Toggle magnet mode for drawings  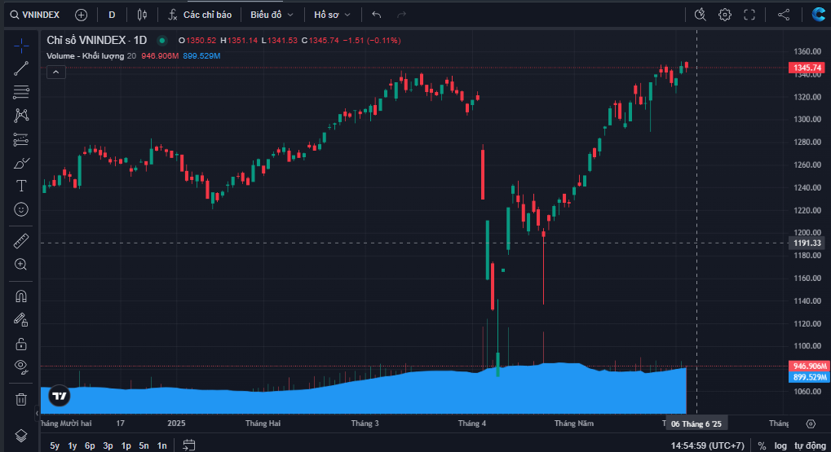click(21, 296)
